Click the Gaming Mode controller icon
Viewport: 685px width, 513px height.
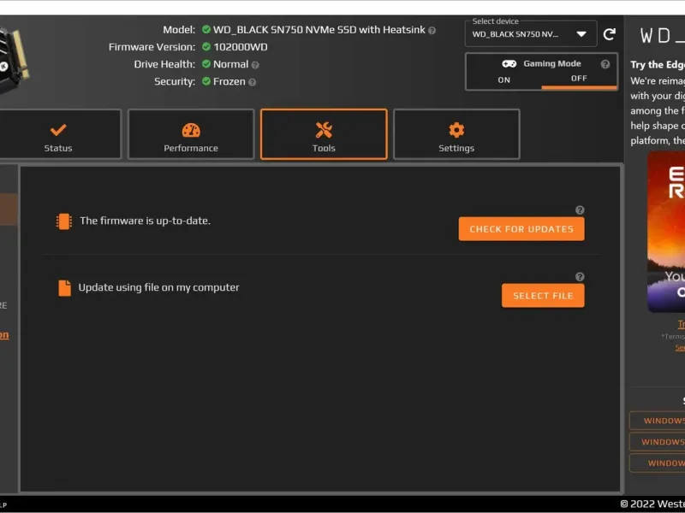[x=509, y=63]
